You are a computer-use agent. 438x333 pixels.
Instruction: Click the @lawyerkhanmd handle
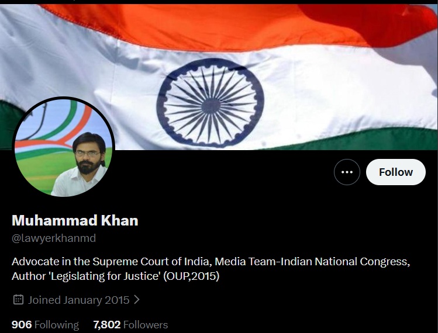click(x=54, y=238)
